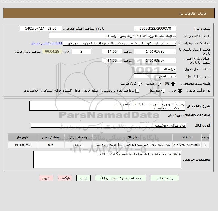Click the اطلاعات کالاهای مورد نیاز section title

[x=189, y=115]
